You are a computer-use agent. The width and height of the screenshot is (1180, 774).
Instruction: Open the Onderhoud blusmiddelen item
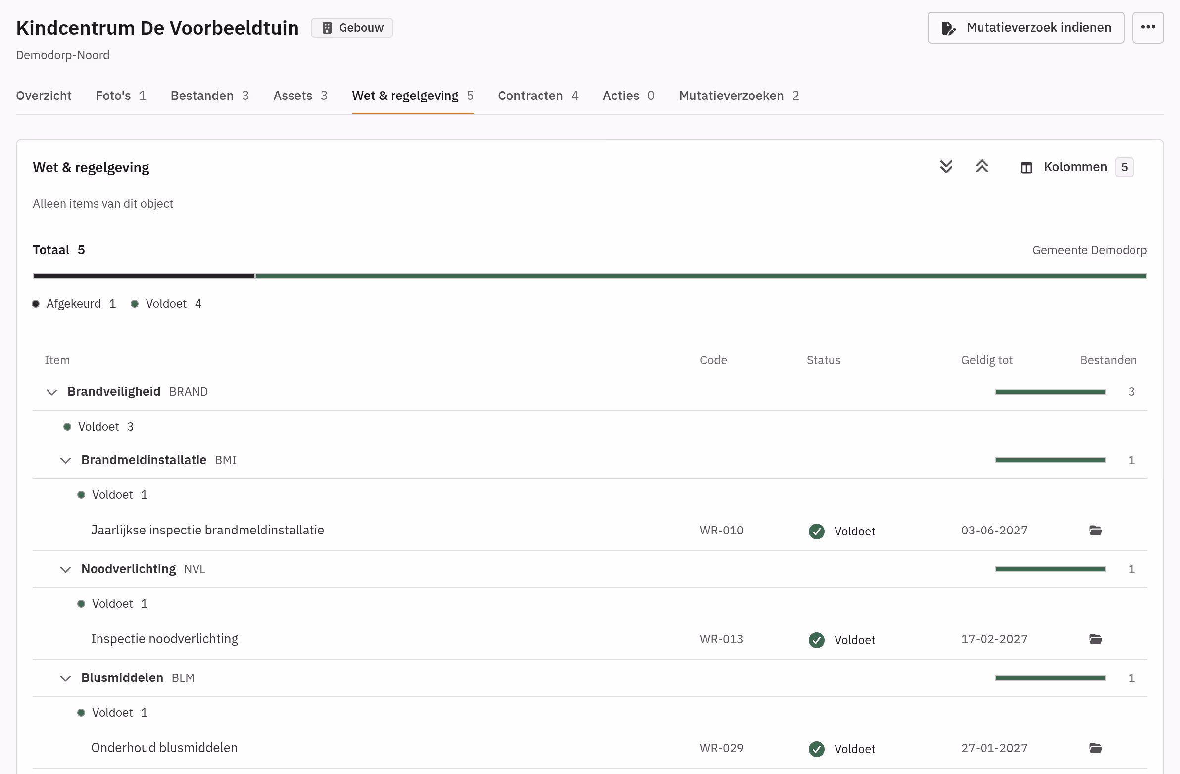[x=164, y=748]
